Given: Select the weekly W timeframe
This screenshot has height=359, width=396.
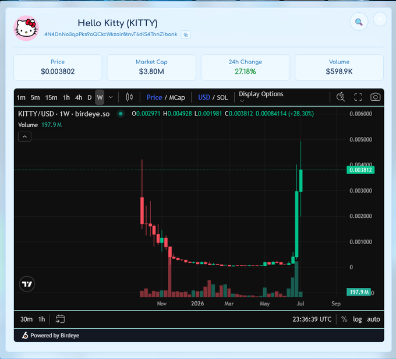Looking at the screenshot, I should [100, 97].
